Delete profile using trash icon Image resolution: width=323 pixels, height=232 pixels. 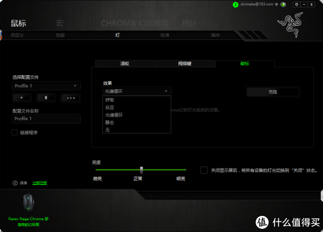point(46,98)
